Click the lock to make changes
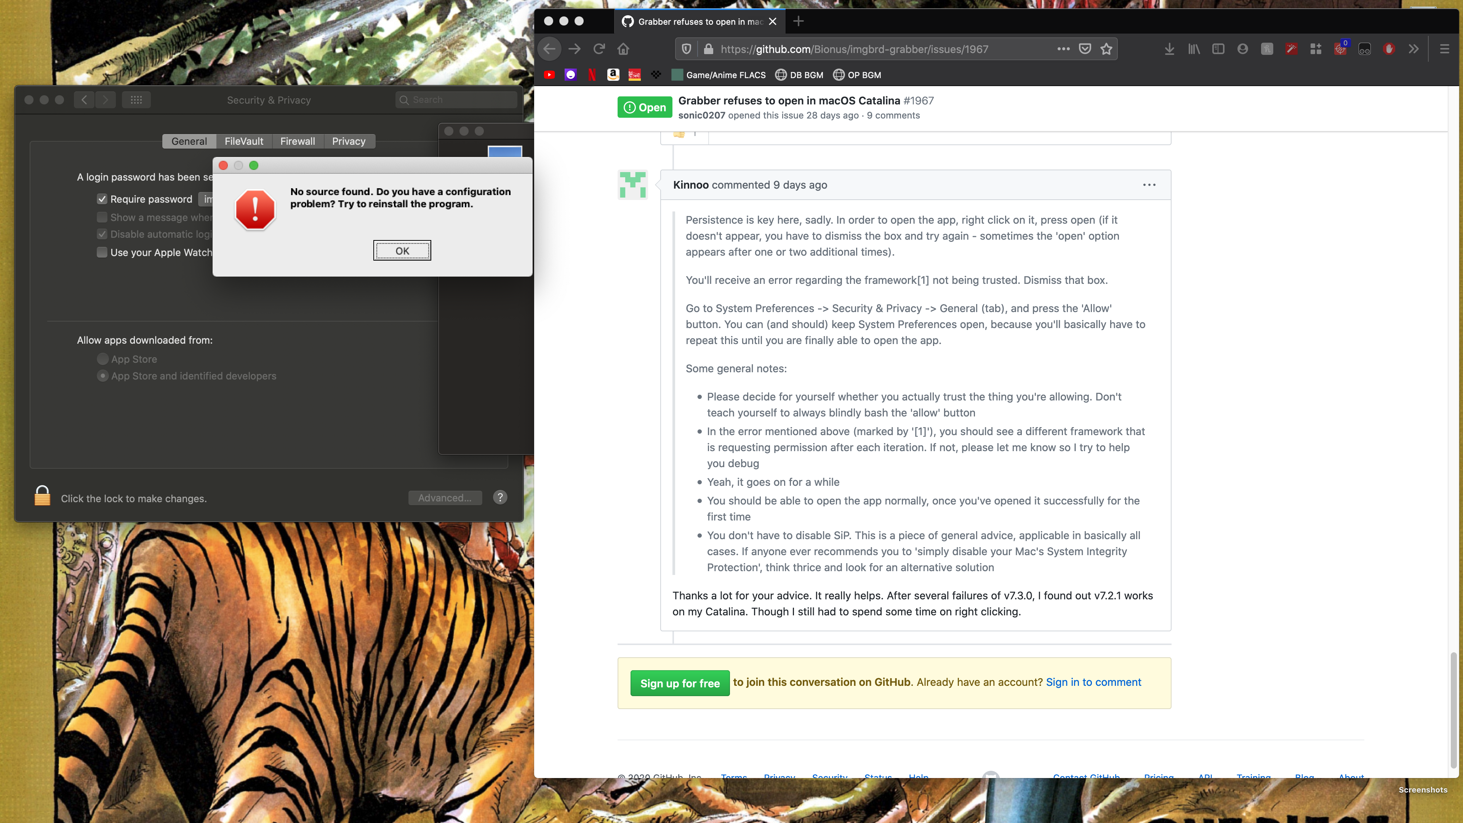The height and width of the screenshot is (823, 1463). point(42,496)
